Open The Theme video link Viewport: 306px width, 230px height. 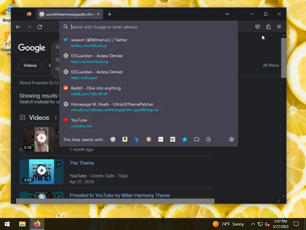(82, 163)
